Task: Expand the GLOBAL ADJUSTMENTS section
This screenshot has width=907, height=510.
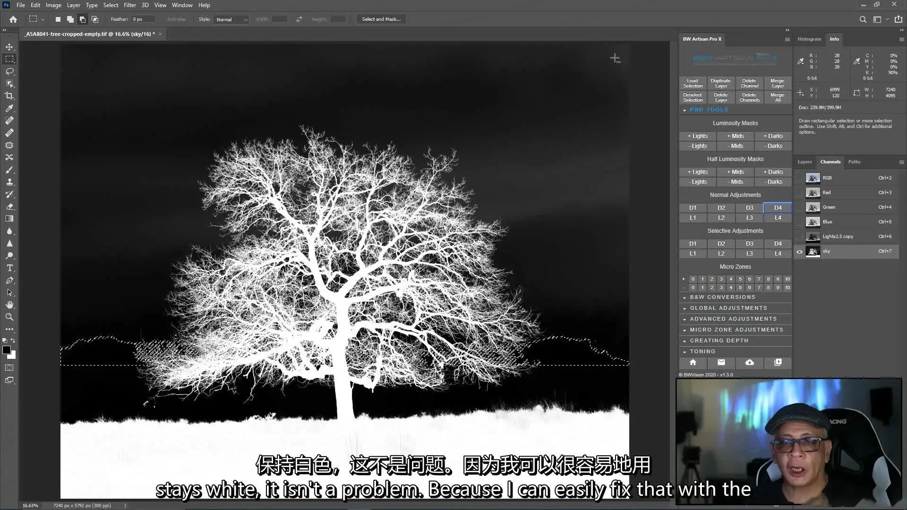Action: (735, 308)
